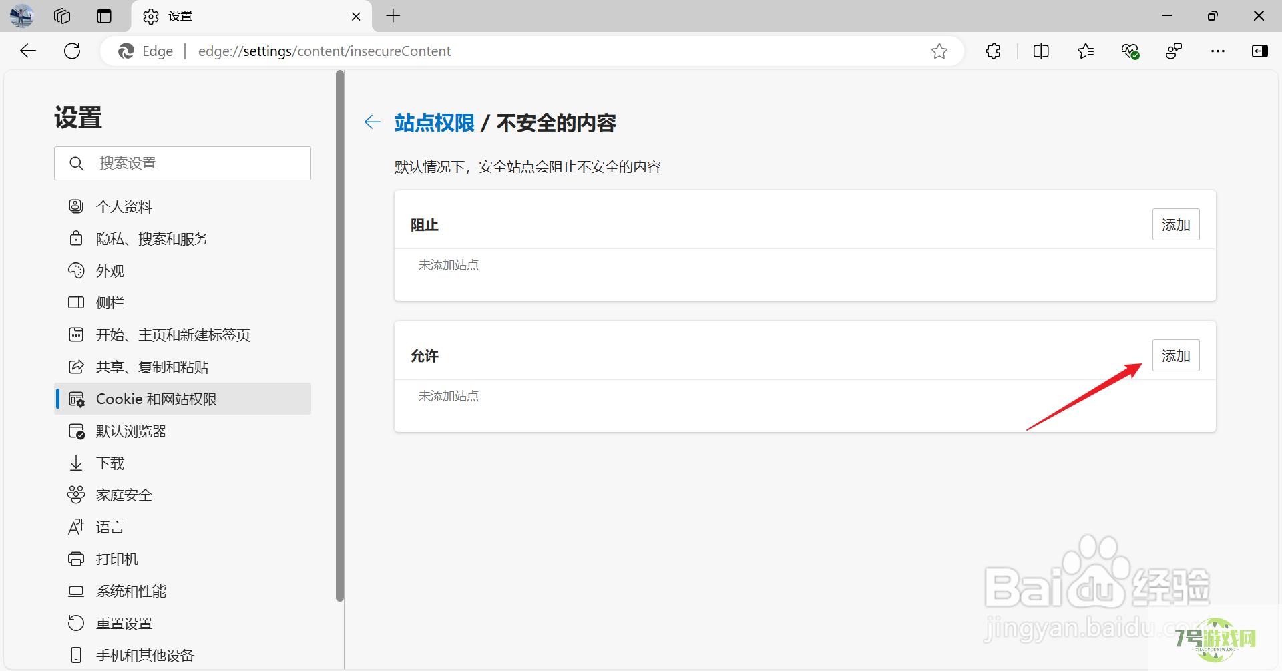Open Settings and more ellipsis menu
This screenshot has width=1282, height=671.
pyautogui.click(x=1218, y=51)
